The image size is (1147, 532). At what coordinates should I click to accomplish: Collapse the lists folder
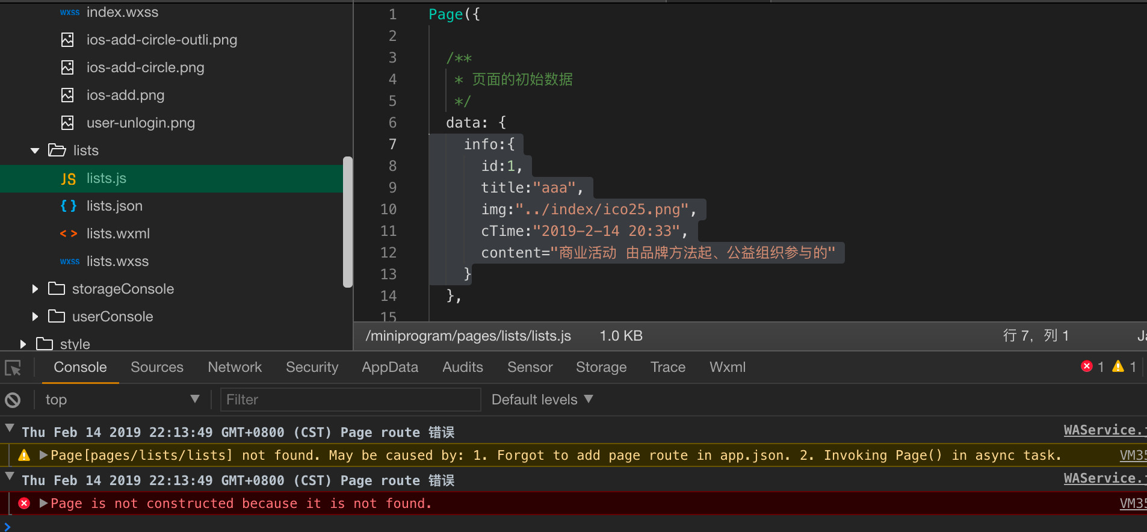[35, 150]
